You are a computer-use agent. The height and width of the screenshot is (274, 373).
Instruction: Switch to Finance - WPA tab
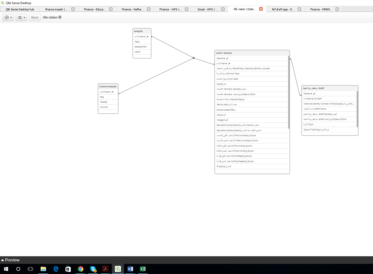(x=170, y=9)
